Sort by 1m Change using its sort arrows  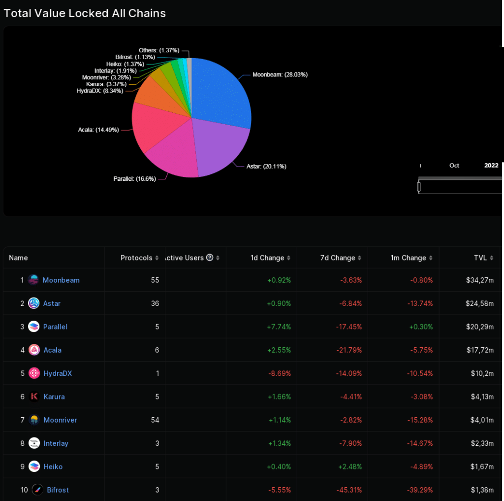click(431, 258)
